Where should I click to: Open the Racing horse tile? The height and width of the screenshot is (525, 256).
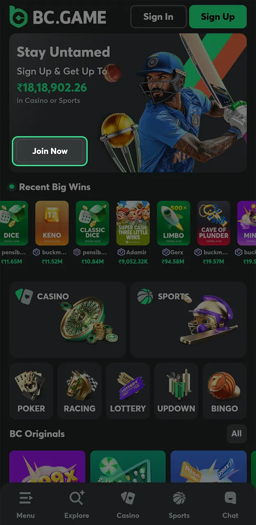(x=79, y=391)
